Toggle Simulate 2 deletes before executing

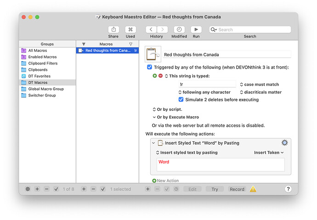181,99
